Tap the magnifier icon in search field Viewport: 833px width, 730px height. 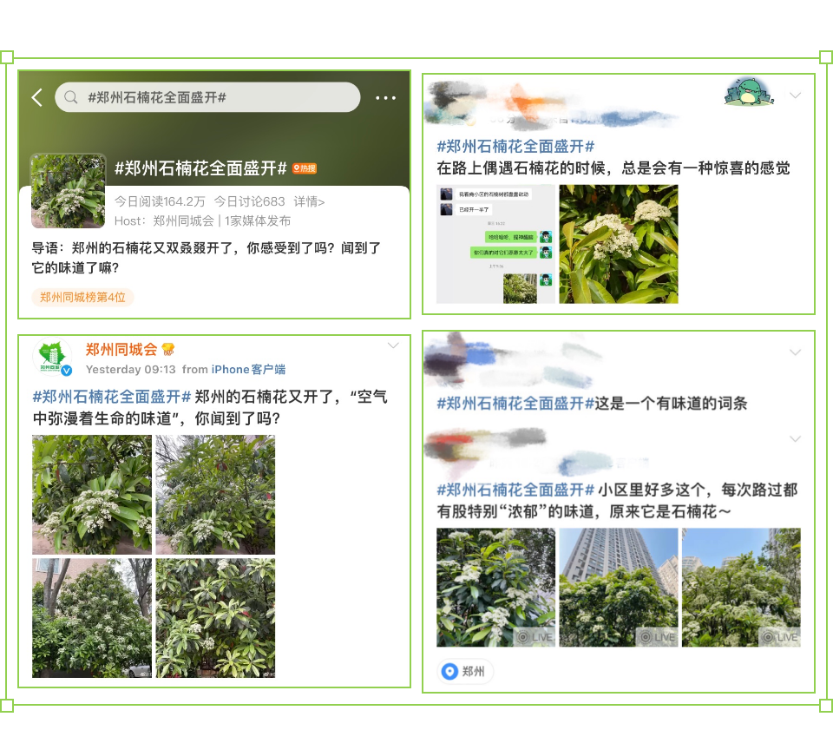tap(72, 97)
